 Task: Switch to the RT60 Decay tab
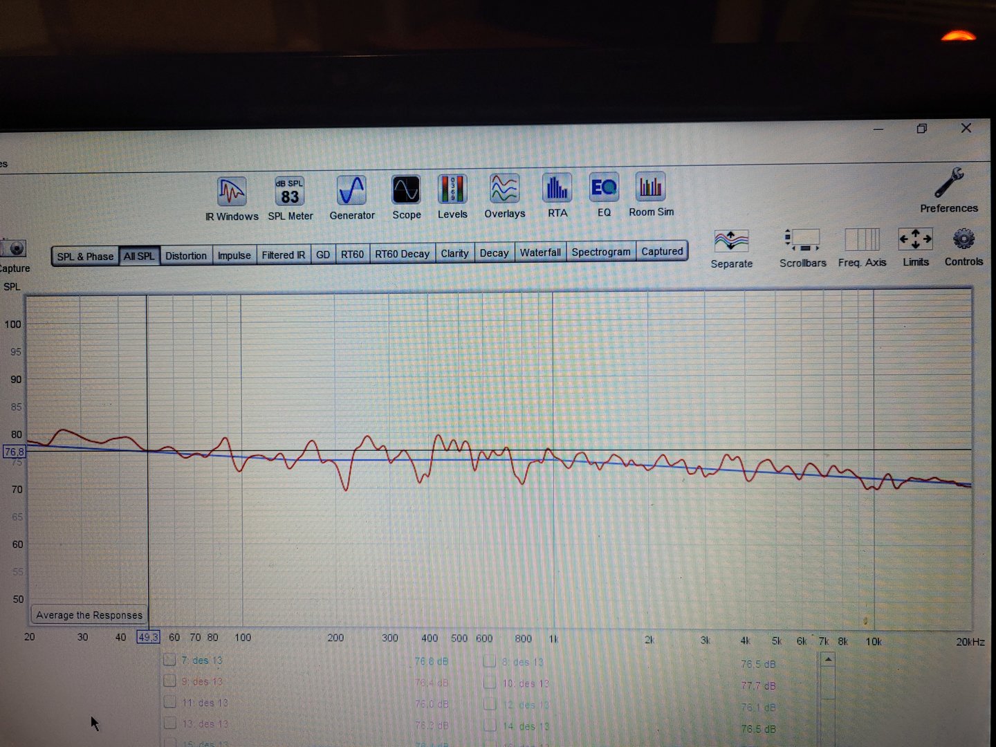[x=403, y=254]
